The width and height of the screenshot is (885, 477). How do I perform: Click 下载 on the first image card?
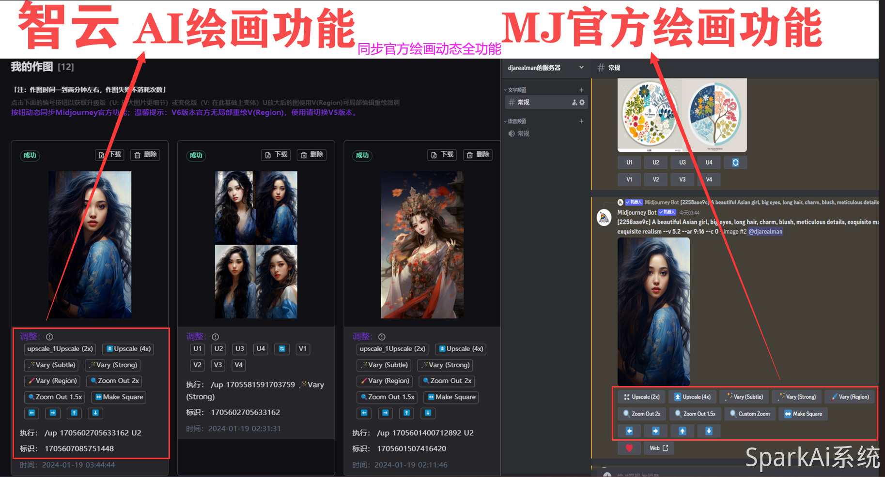click(x=110, y=155)
